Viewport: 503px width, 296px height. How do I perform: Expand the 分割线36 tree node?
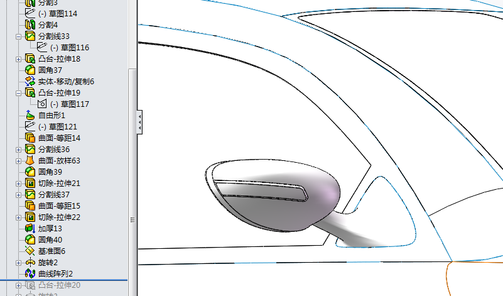18,150
